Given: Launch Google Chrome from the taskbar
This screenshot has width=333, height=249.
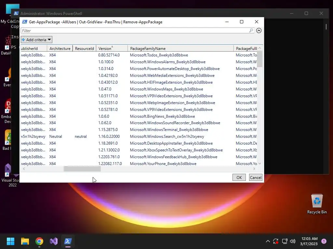Looking at the screenshot, I should (x=39, y=241).
